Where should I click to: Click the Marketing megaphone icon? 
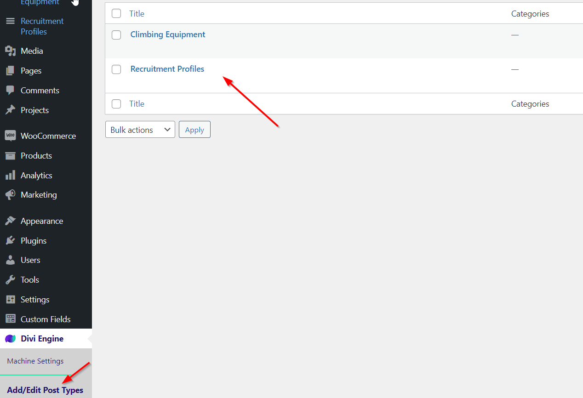click(x=10, y=195)
